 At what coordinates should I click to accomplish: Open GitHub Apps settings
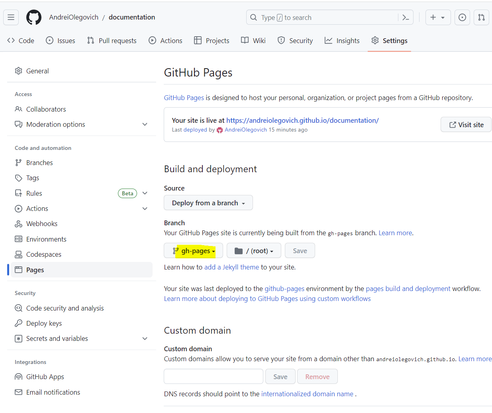click(x=82, y=377)
